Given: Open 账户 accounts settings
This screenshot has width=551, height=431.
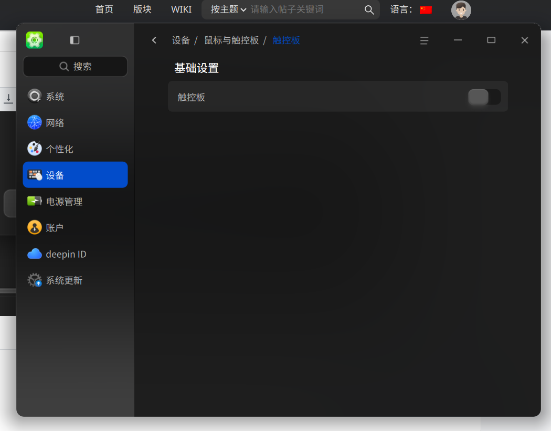Looking at the screenshot, I should (75, 227).
